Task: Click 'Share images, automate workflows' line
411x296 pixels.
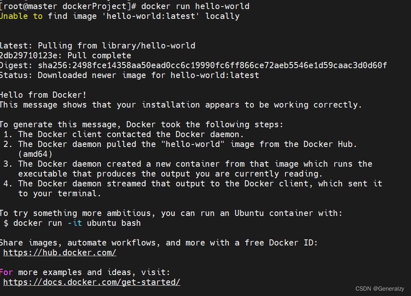Action: point(159,243)
